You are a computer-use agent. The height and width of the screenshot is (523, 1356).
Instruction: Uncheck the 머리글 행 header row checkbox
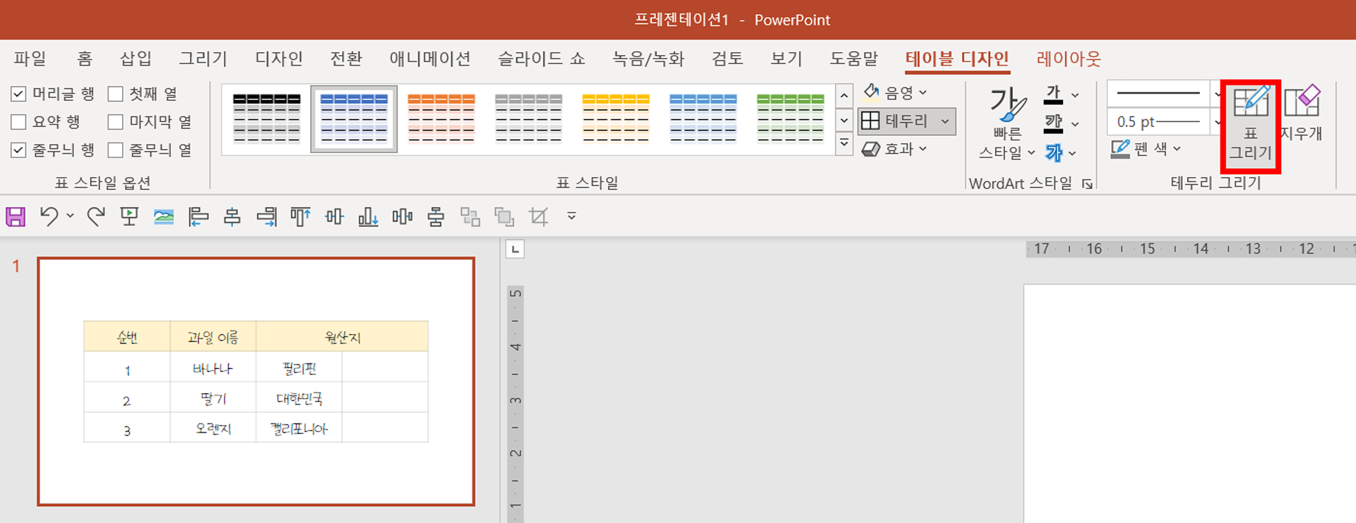(x=18, y=93)
